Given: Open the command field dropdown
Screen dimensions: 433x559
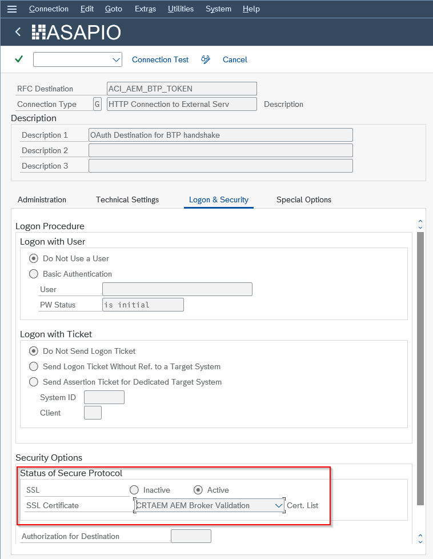Looking at the screenshot, I should pos(116,59).
